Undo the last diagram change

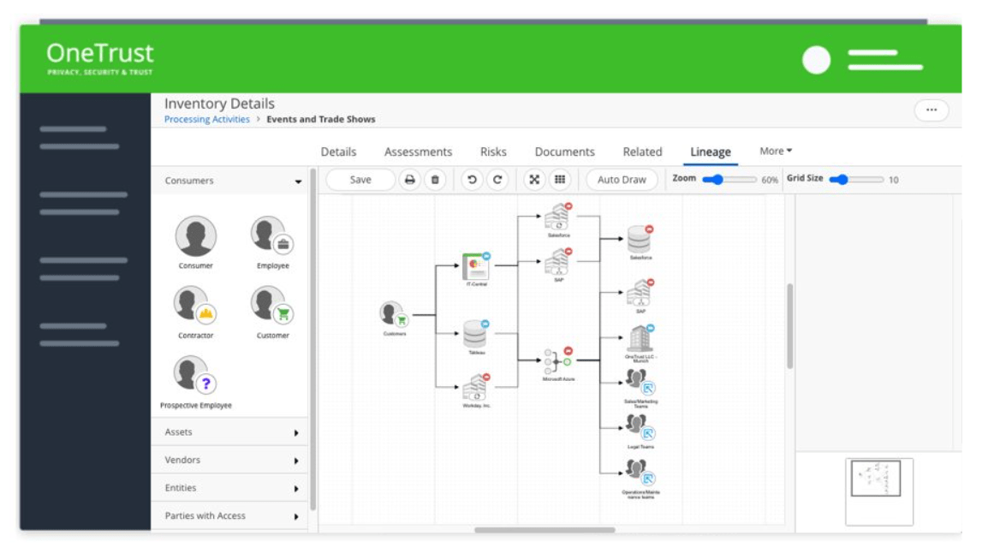coord(472,180)
